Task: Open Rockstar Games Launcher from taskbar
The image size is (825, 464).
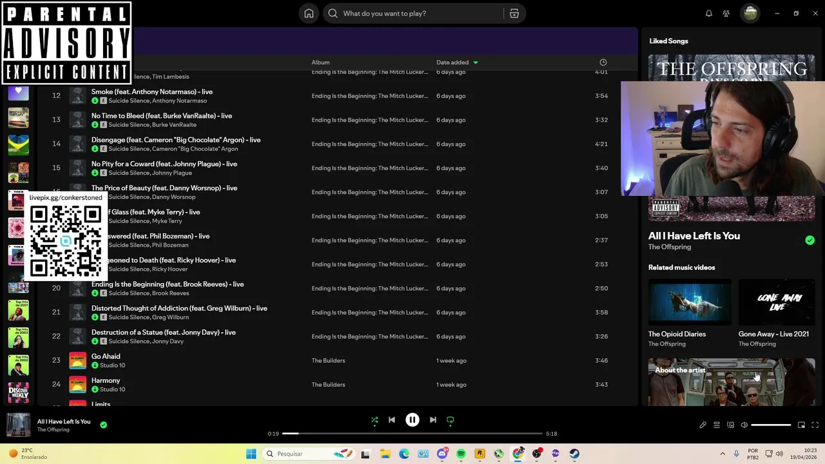Action: (x=480, y=454)
